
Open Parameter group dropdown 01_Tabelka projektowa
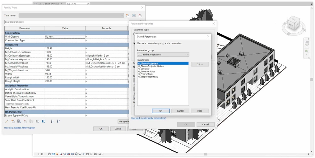tap(163, 54)
